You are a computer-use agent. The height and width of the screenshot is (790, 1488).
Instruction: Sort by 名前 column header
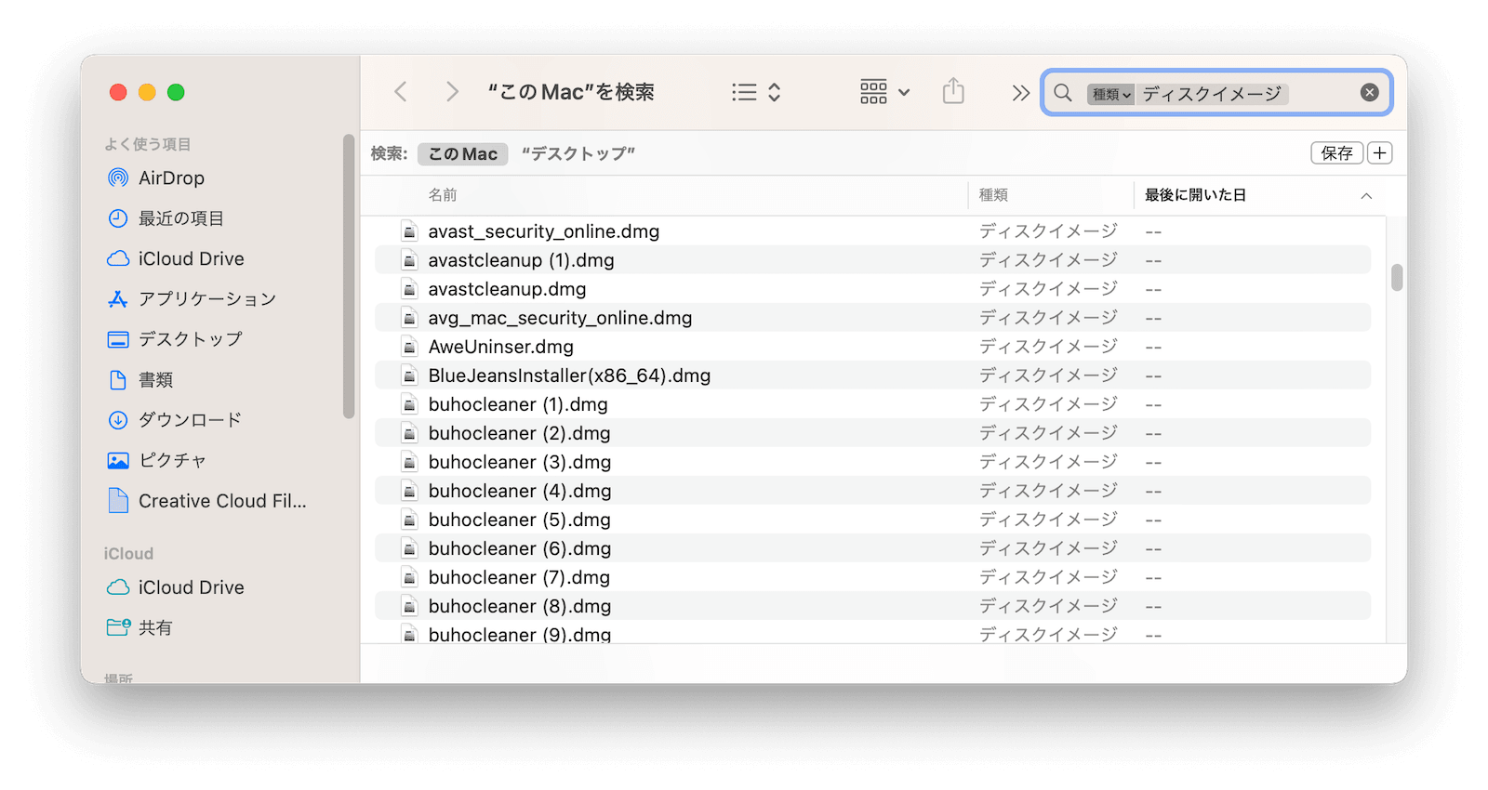click(443, 195)
